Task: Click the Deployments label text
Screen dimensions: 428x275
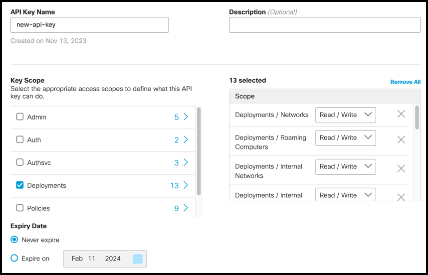Action: tap(47, 185)
